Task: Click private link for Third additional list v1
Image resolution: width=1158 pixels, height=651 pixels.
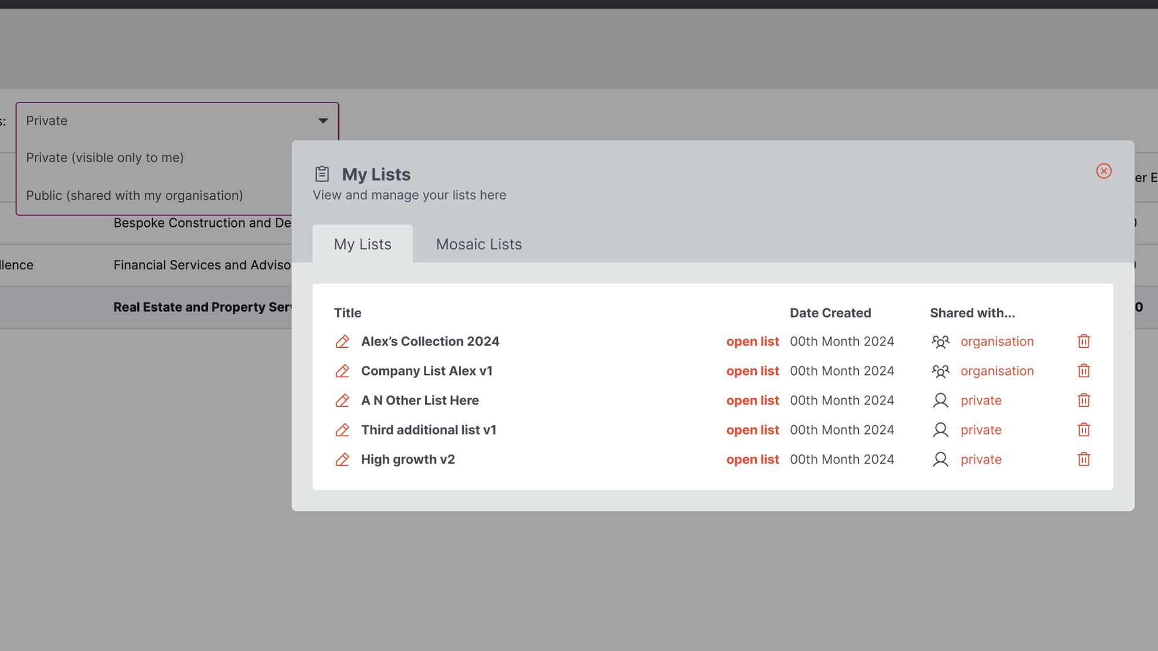Action: click(x=981, y=430)
